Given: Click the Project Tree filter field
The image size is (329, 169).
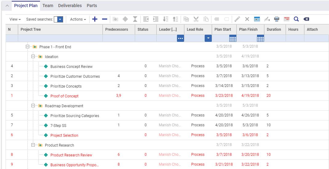Looking at the screenshot, I should (60, 38).
